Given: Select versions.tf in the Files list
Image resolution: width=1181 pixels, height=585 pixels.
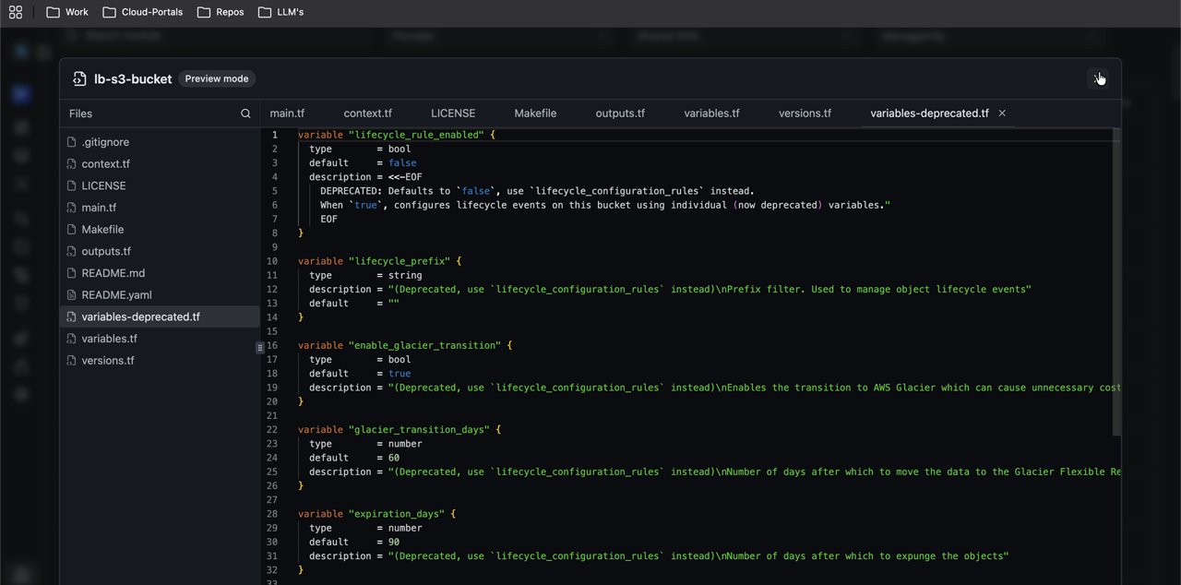Looking at the screenshot, I should (160, 361).
